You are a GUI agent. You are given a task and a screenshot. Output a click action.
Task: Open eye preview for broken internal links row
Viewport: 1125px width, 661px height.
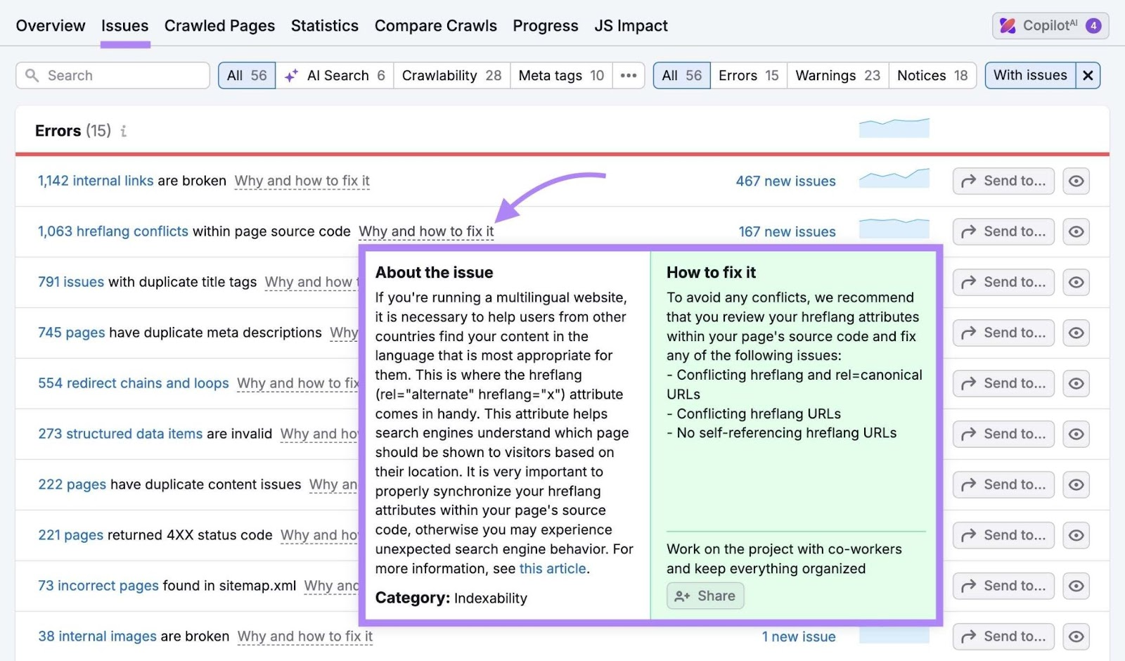click(1076, 181)
